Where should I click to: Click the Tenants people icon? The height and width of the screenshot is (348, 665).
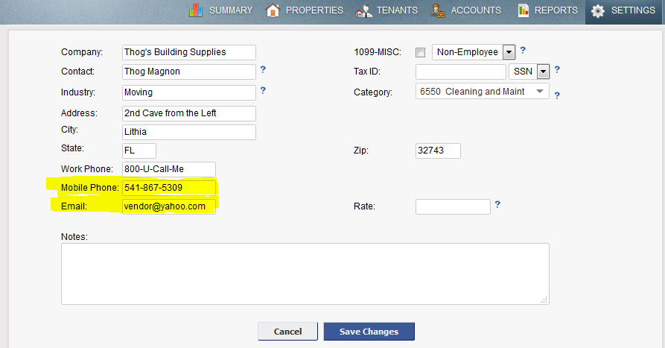click(x=364, y=10)
